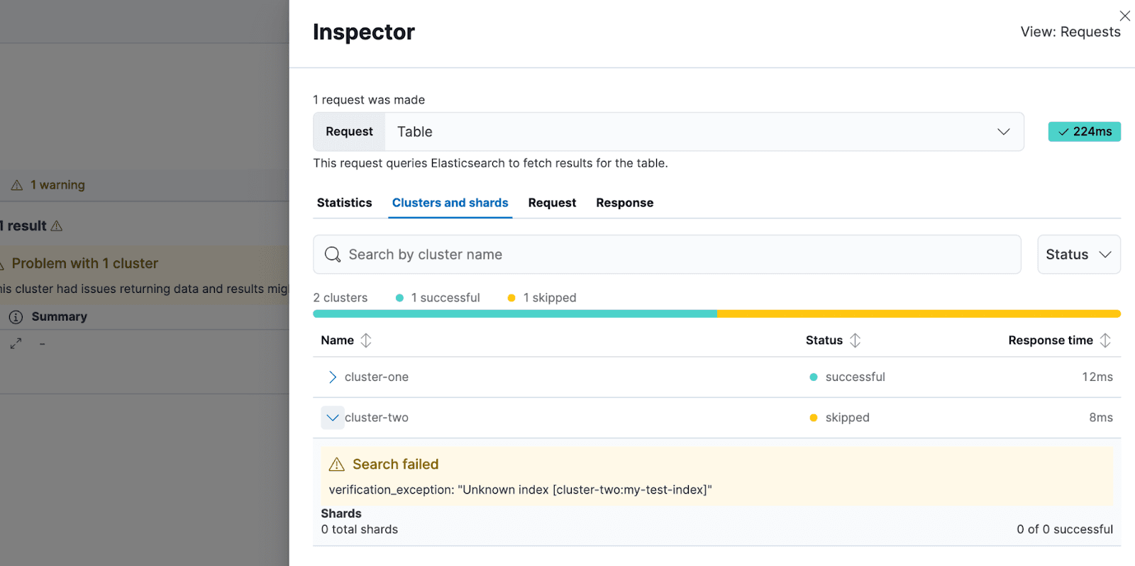Collapse the cluster-two row details

click(332, 418)
